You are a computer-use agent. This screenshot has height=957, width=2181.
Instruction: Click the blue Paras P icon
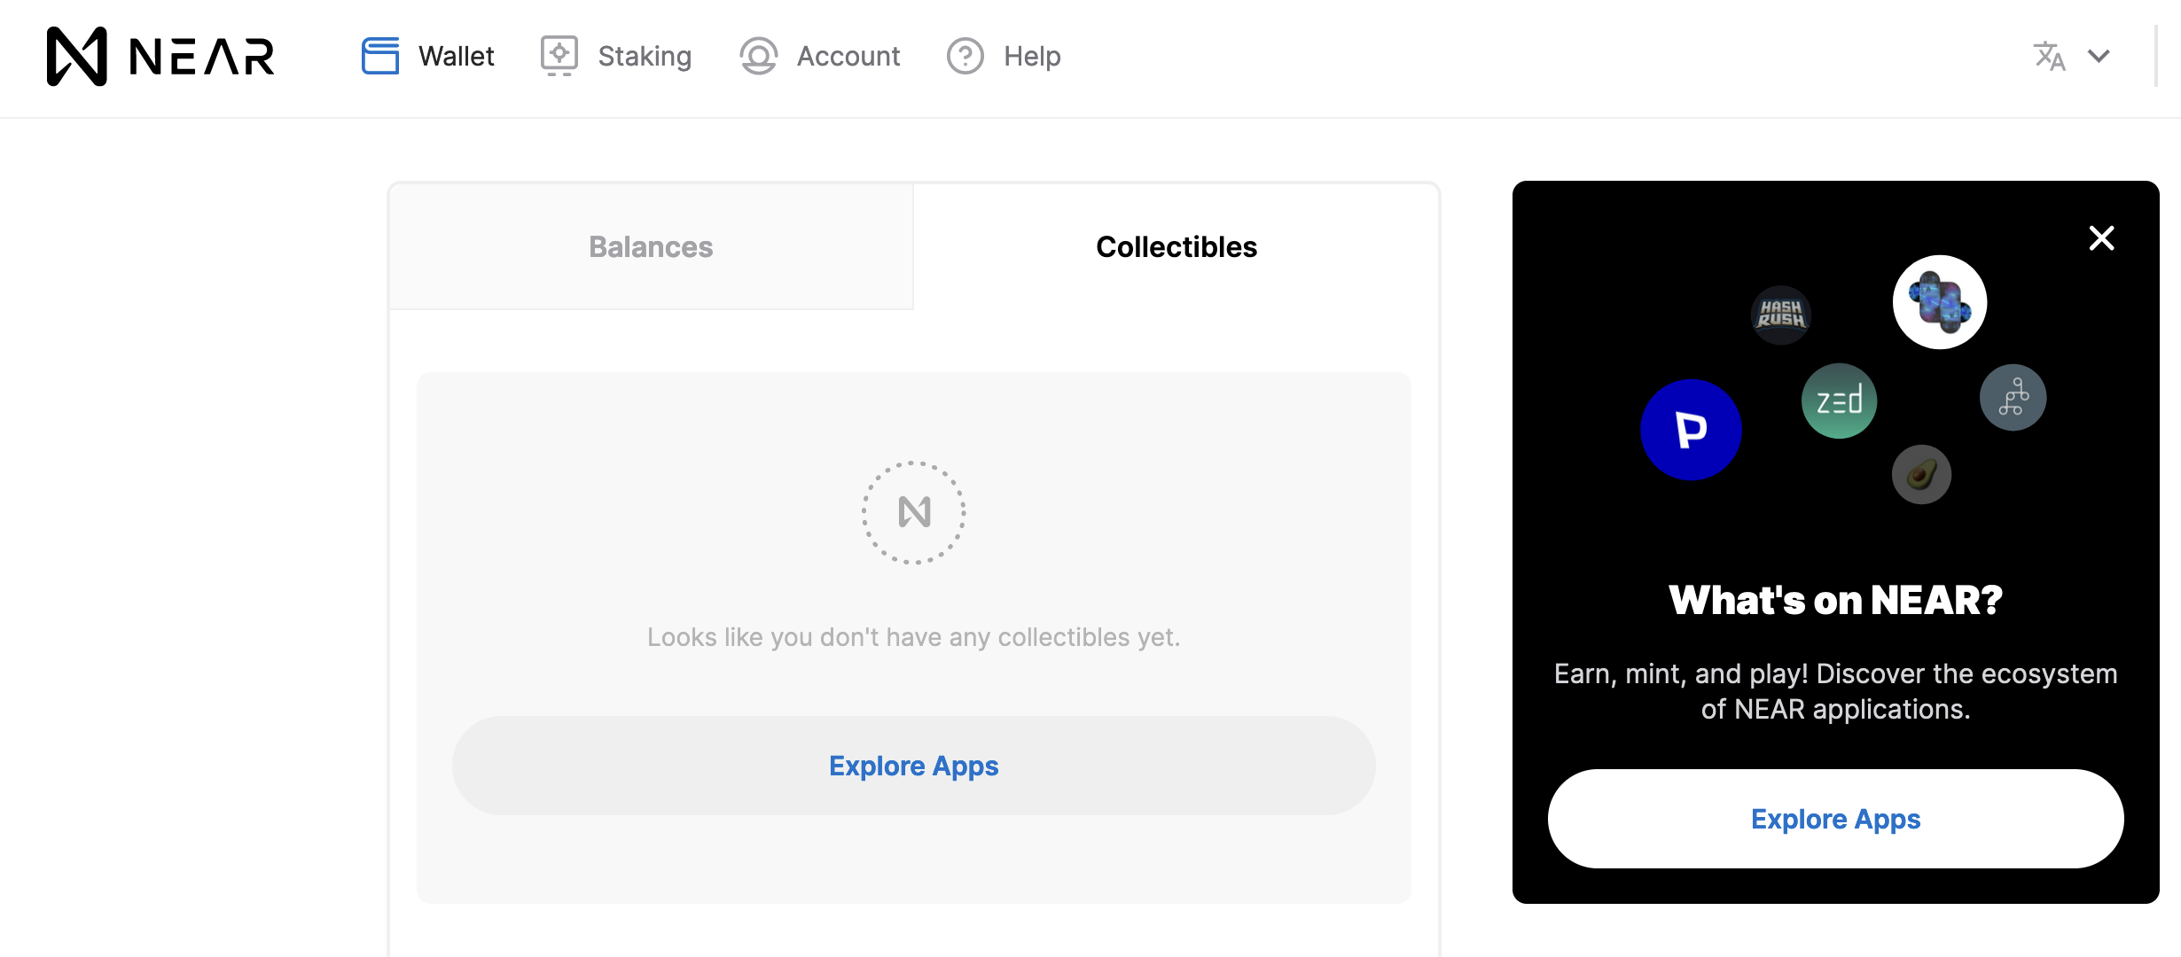(1692, 430)
